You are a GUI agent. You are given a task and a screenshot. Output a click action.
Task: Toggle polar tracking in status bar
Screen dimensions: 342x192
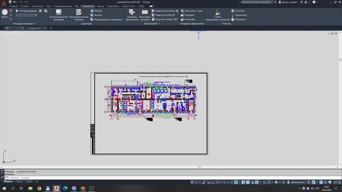click(217, 182)
